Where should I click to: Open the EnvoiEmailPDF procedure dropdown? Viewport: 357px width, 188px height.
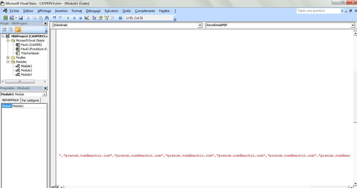353,25
